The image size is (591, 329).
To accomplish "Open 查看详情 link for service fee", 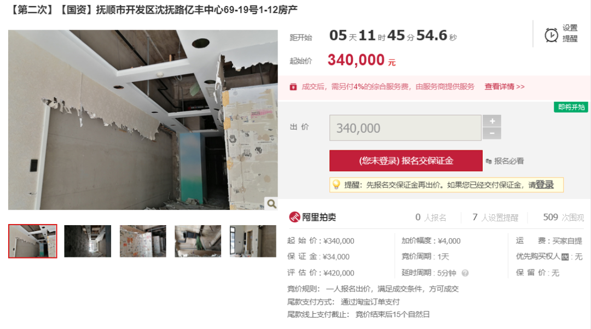I will [505, 86].
